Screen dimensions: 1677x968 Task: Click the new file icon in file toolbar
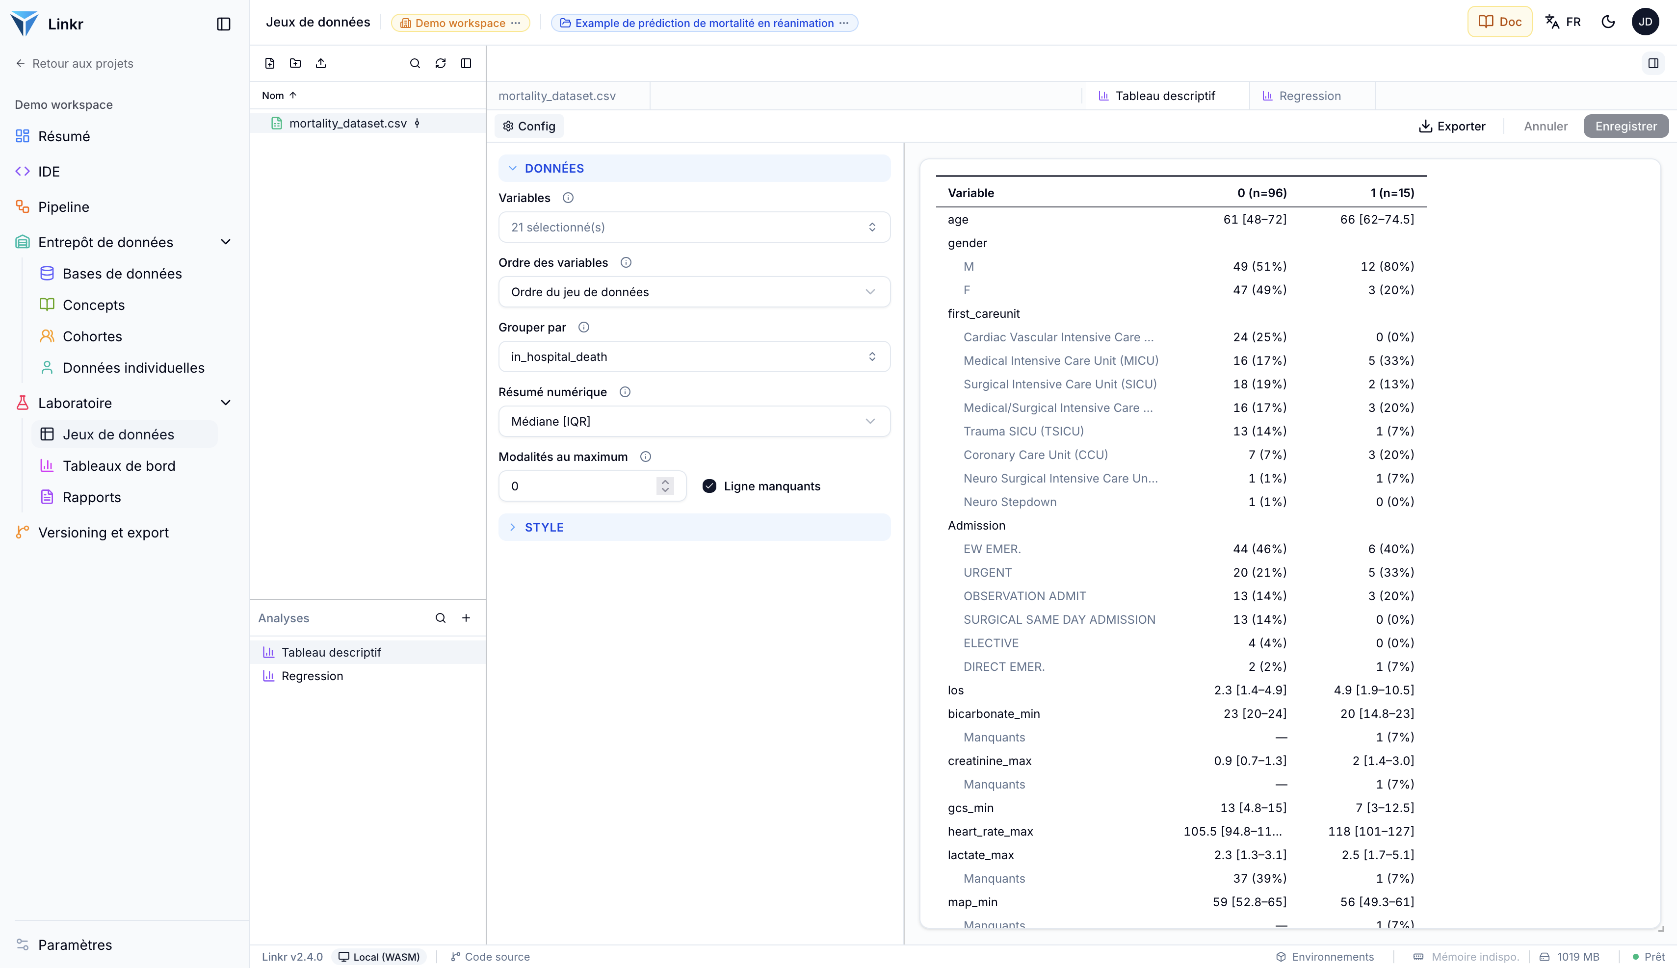pyautogui.click(x=269, y=63)
